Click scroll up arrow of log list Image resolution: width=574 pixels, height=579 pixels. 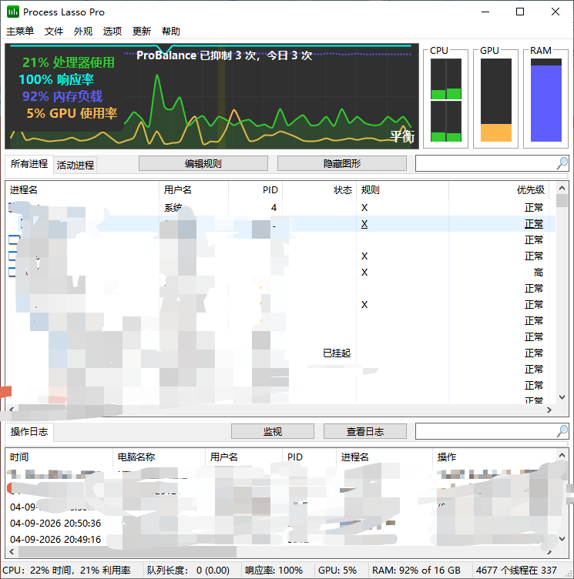pyautogui.click(x=562, y=455)
